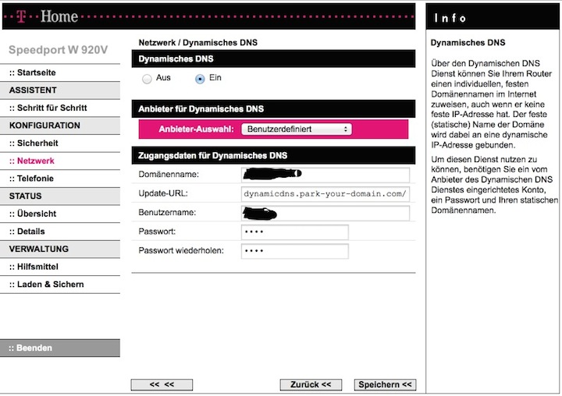Screen dimensions: 562x396
Task: Open the Anbieter-Auswahl dropdown
Action: pos(297,129)
